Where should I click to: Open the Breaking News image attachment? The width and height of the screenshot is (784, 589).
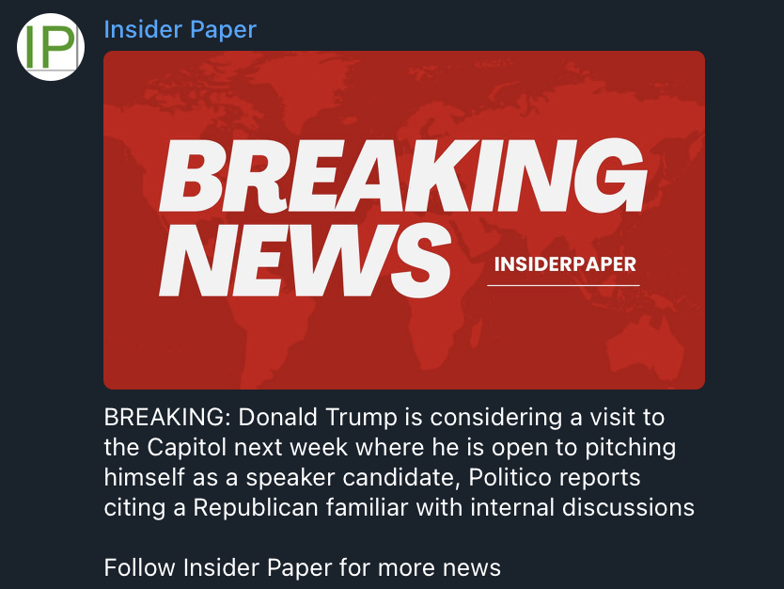404,219
